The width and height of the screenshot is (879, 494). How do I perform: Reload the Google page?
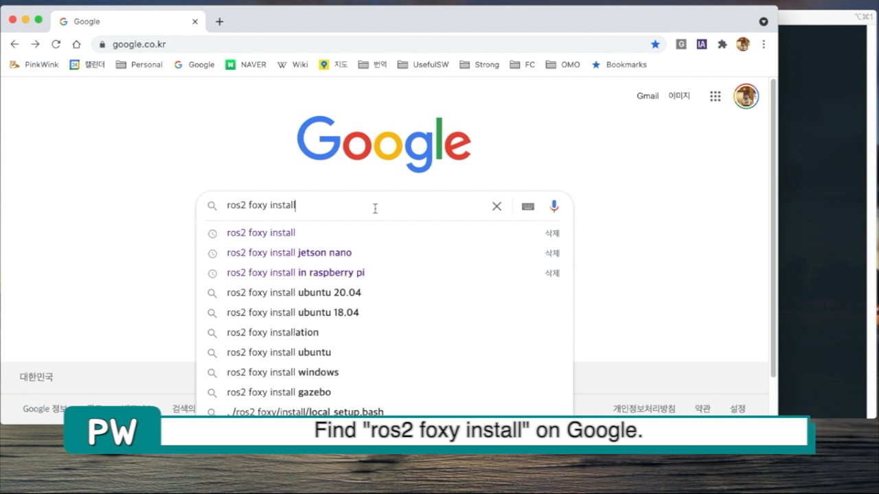click(56, 44)
